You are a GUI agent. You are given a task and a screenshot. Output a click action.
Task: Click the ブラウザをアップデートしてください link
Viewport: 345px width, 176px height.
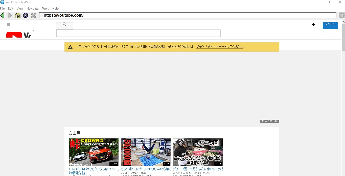(x=219, y=47)
